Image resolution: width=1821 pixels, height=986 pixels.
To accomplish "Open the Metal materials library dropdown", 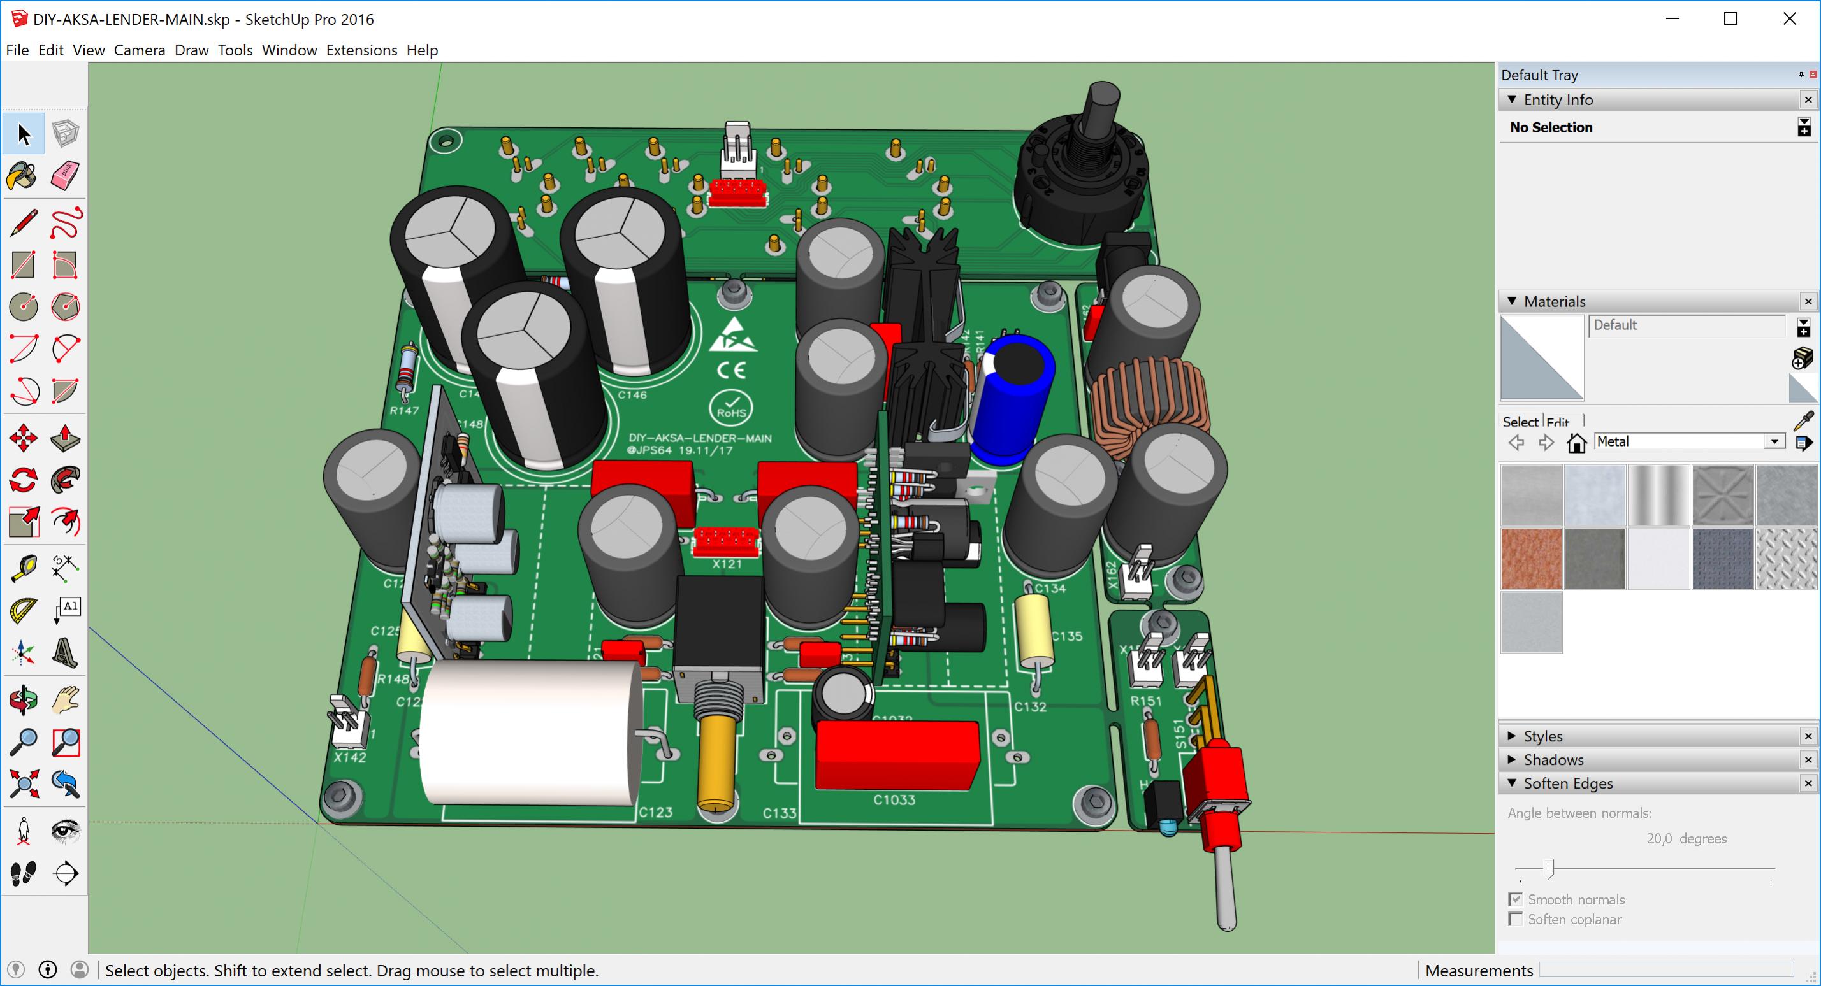I will 1774,442.
